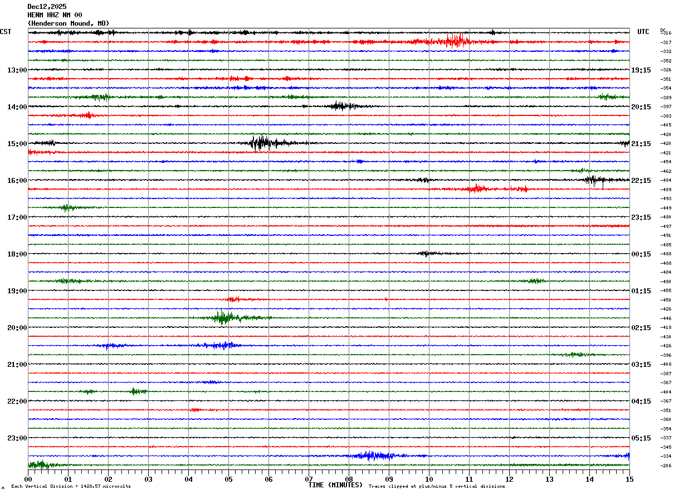Pick minute 08 on the time axis
Screen dimensions: 674x494
click(349, 479)
